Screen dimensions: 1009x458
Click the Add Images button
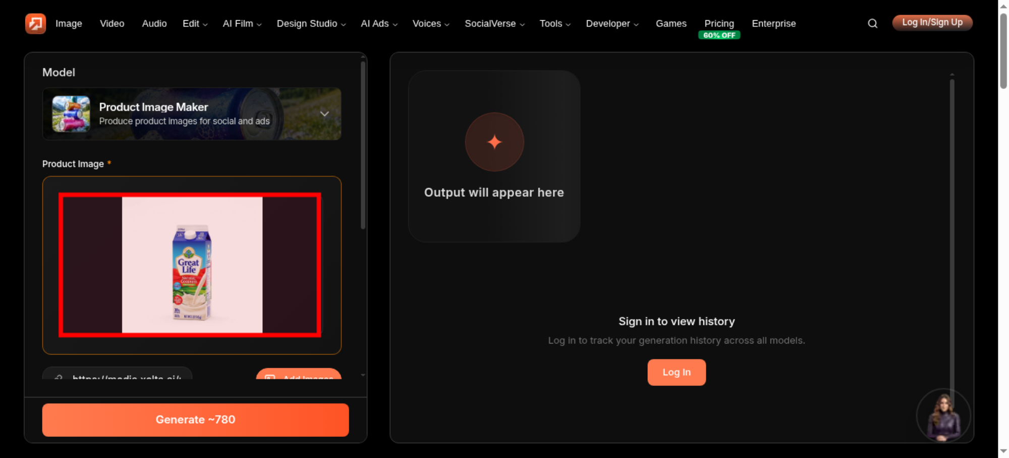click(x=299, y=374)
